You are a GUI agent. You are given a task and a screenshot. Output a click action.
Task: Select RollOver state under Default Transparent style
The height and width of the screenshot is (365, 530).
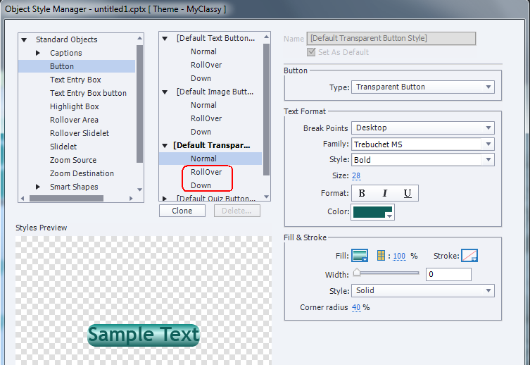(206, 172)
